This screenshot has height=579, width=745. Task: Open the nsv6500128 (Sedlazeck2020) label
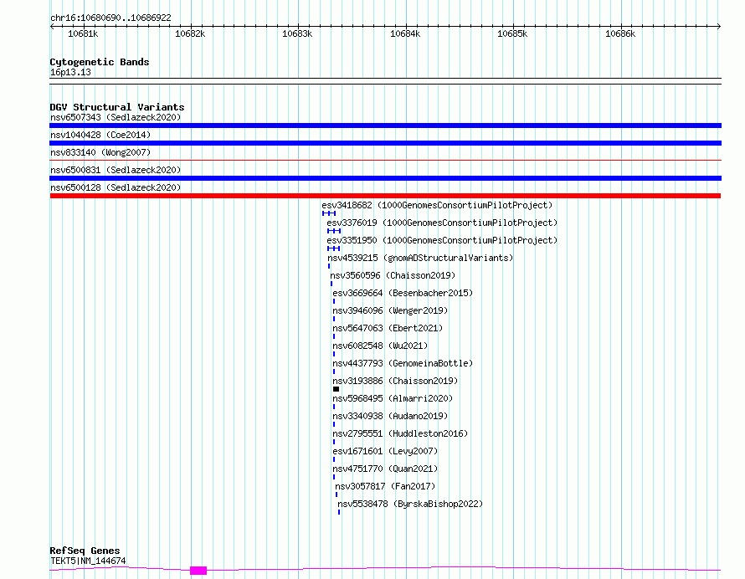pos(116,187)
